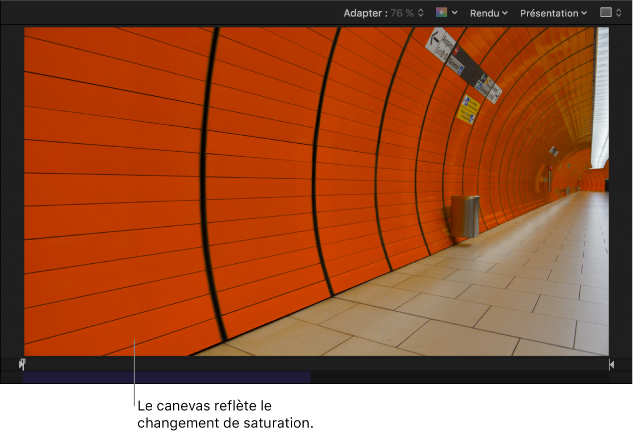
Task: Click the stepper arrows beside 76 %
Action: coord(420,12)
